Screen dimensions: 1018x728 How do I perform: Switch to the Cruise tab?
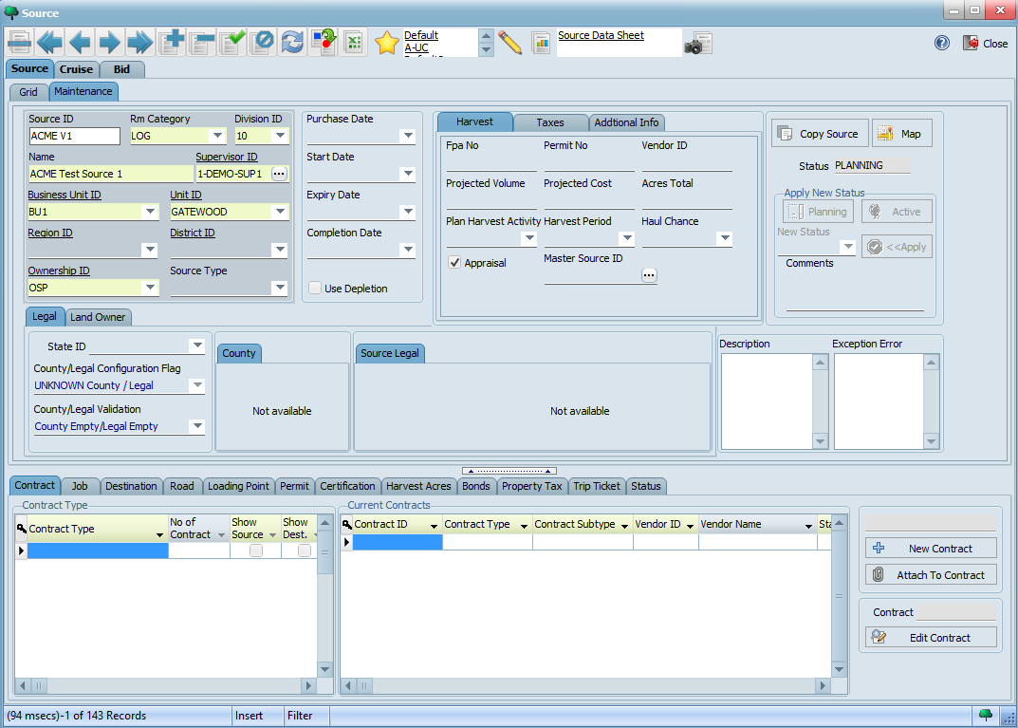coord(76,69)
